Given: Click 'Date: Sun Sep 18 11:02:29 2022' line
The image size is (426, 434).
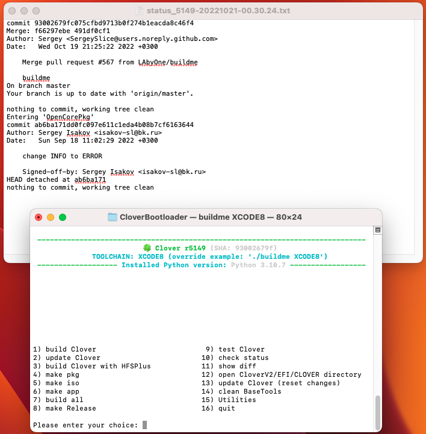Looking at the screenshot, I should point(82,141).
